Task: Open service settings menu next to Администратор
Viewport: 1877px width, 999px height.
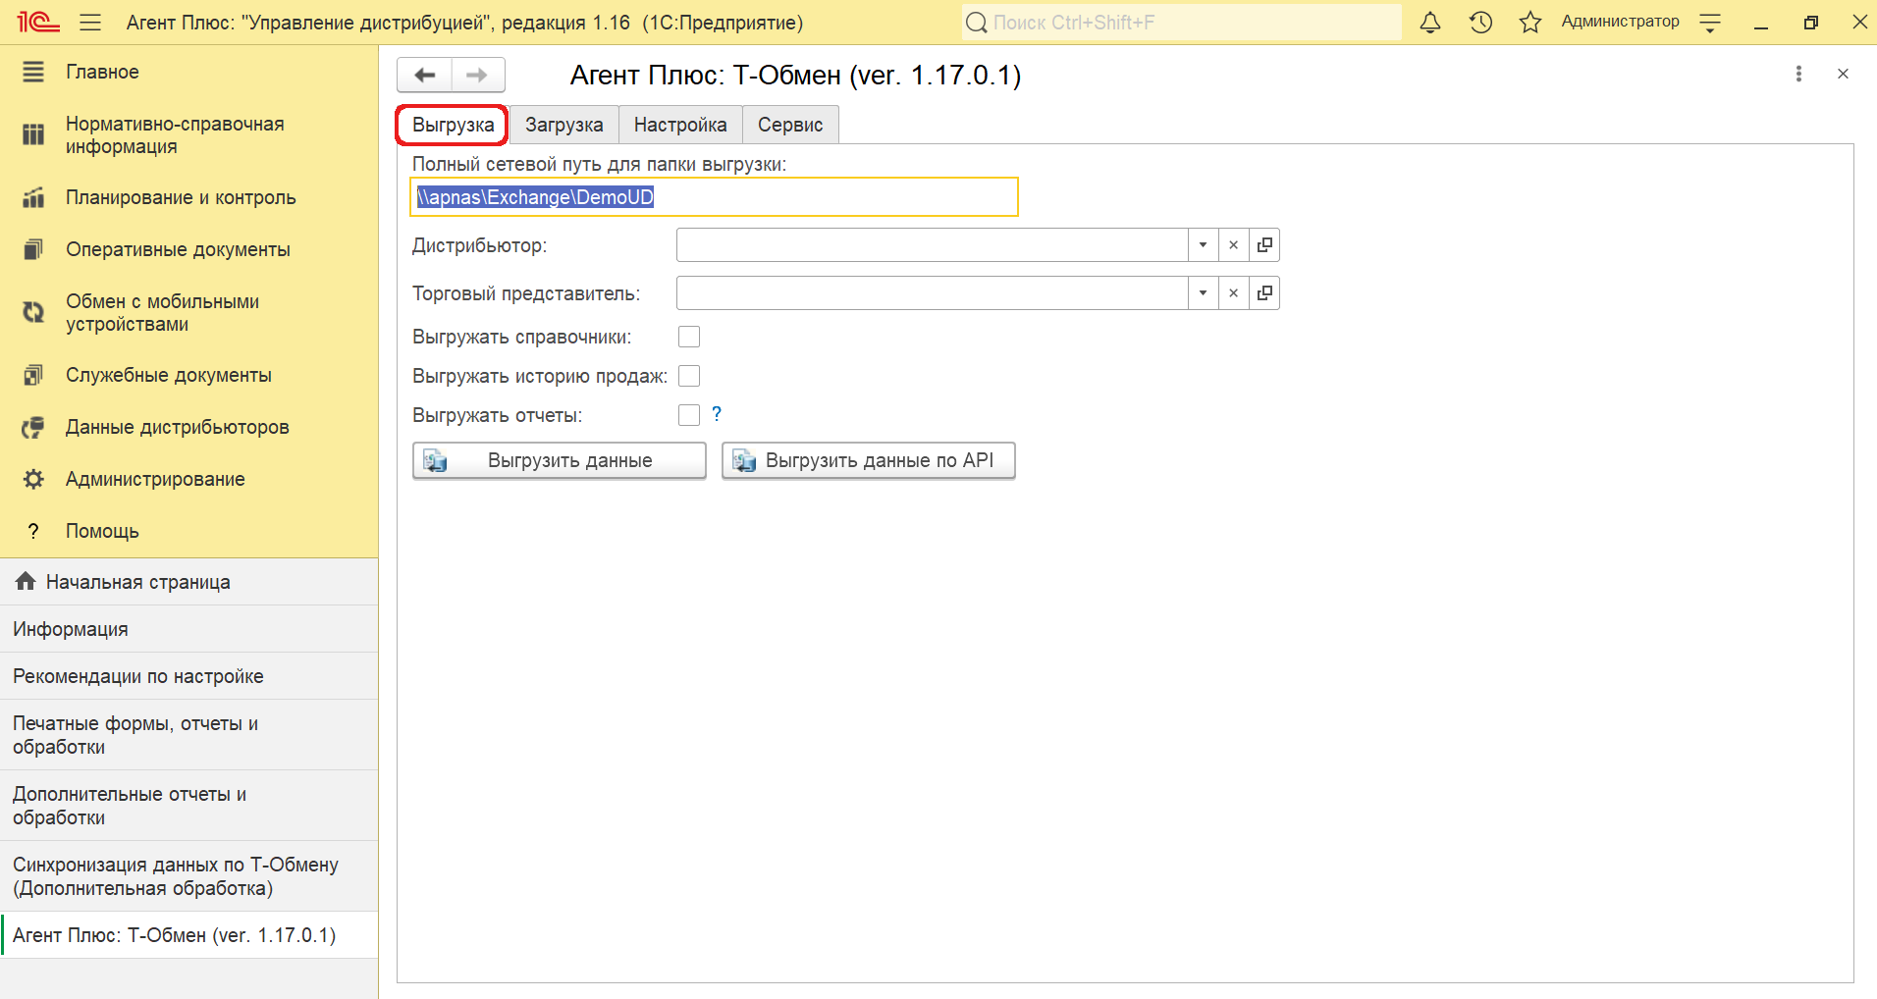Action: pyautogui.click(x=1710, y=22)
